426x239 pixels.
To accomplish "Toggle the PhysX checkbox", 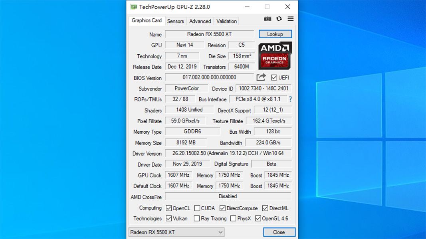I will (233, 218).
